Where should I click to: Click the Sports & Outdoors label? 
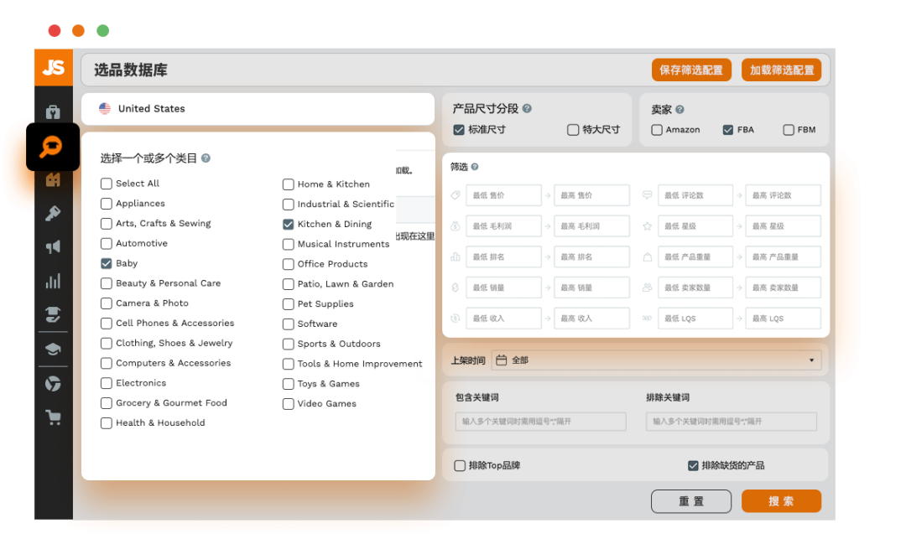(x=339, y=344)
